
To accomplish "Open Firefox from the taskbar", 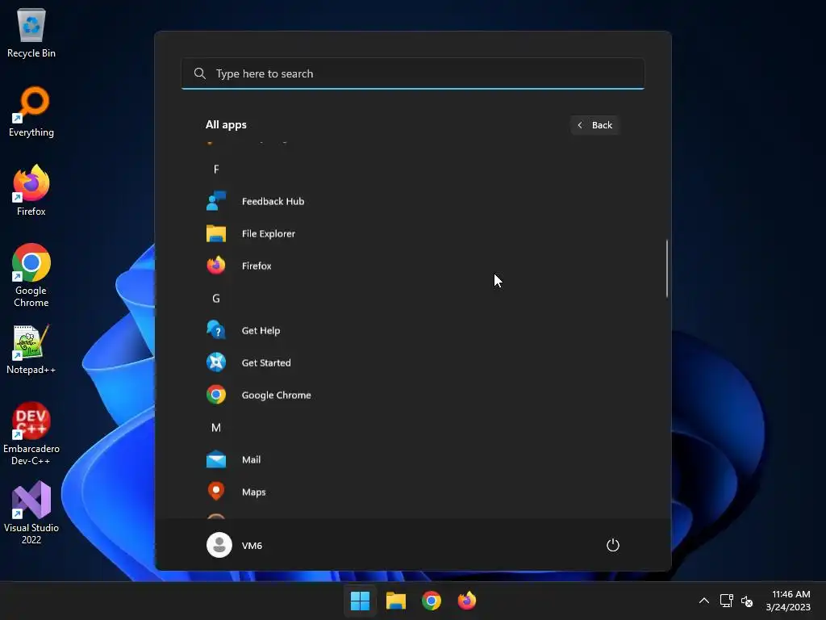I will tap(467, 601).
